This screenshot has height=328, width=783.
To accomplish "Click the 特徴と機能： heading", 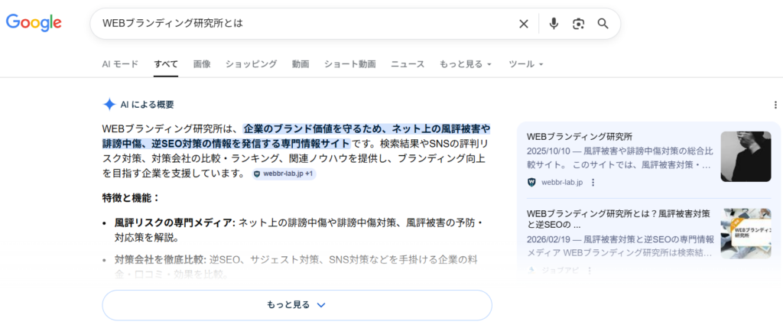I will click(130, 198).
